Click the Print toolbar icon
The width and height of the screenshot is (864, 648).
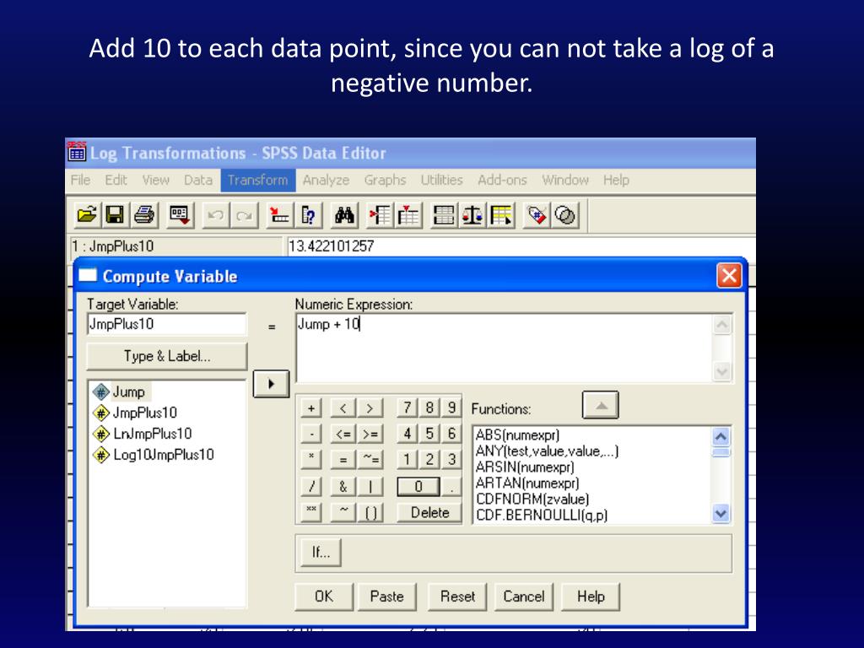[x=144, y=215]
